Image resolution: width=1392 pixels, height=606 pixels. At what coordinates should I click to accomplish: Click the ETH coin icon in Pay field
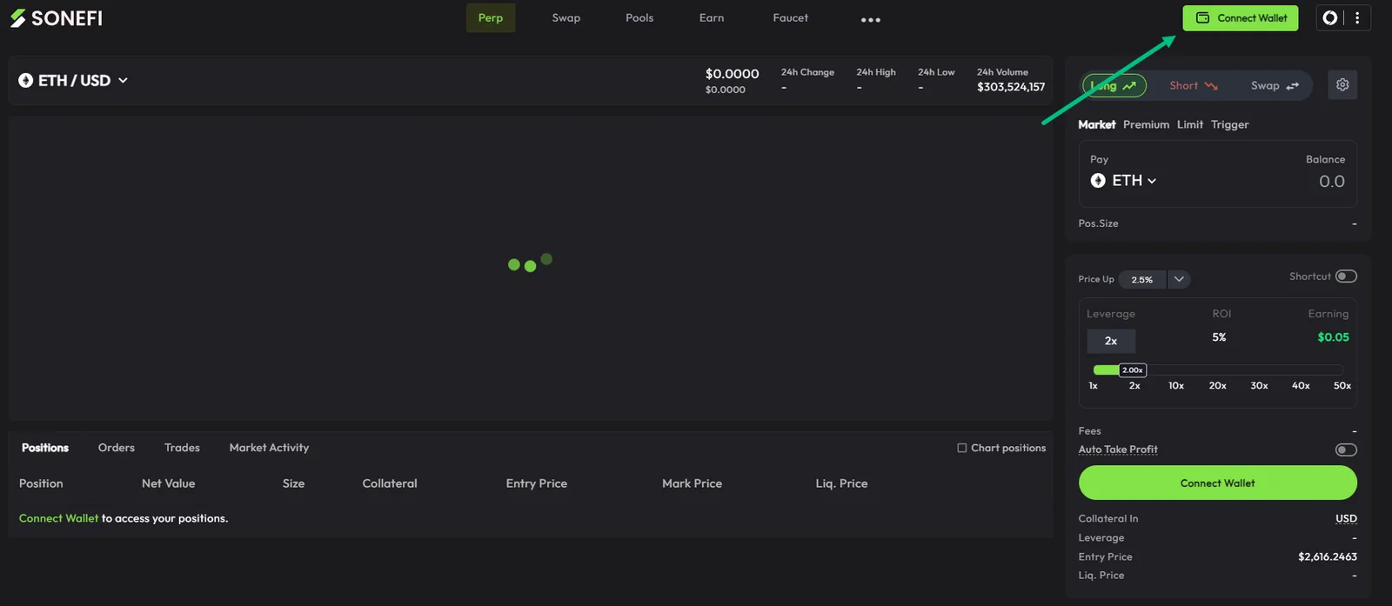1098,180
